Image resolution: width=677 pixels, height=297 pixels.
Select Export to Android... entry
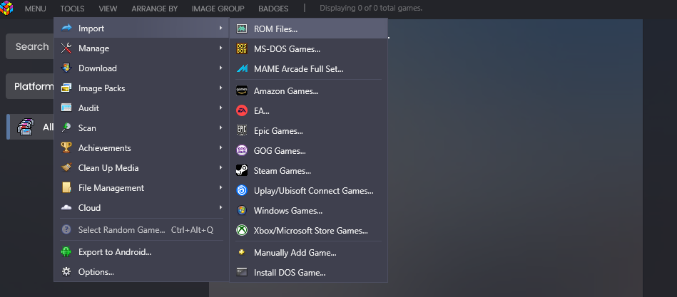[x=141, y=251]
